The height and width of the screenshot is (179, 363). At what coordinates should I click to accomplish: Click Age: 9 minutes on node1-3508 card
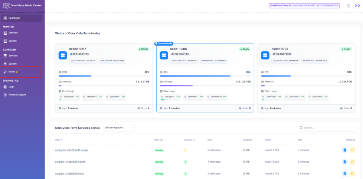(x=170, y=108)
